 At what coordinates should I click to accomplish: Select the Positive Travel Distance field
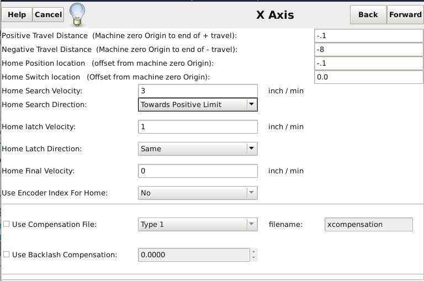point(369,36)
